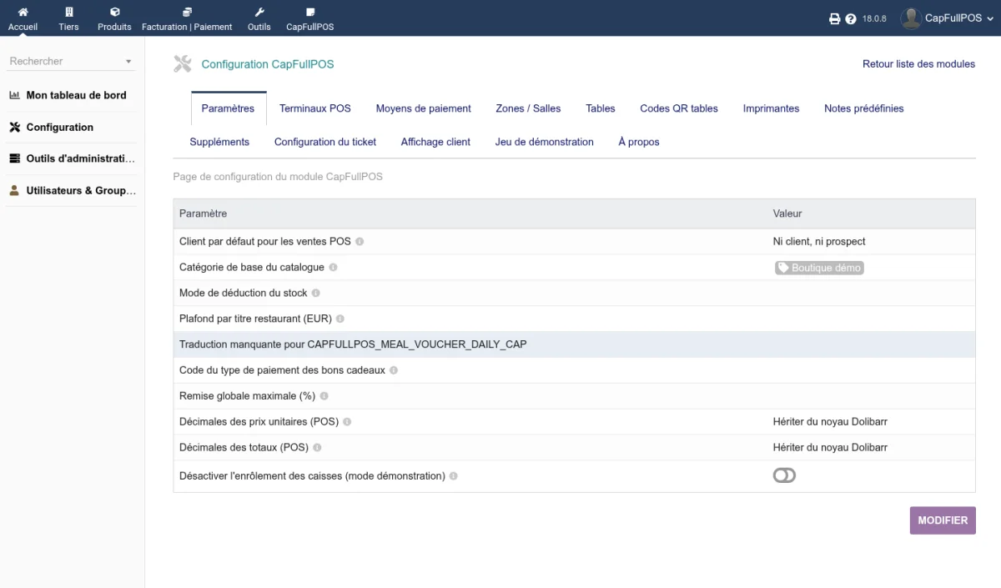Switch to the Zones / Salles tab
The width and height of the screenshot is (1001, 588).
pos(528,108)
